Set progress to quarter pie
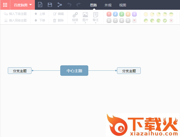This screenshot has width=180, height=137. coord(158,14)
